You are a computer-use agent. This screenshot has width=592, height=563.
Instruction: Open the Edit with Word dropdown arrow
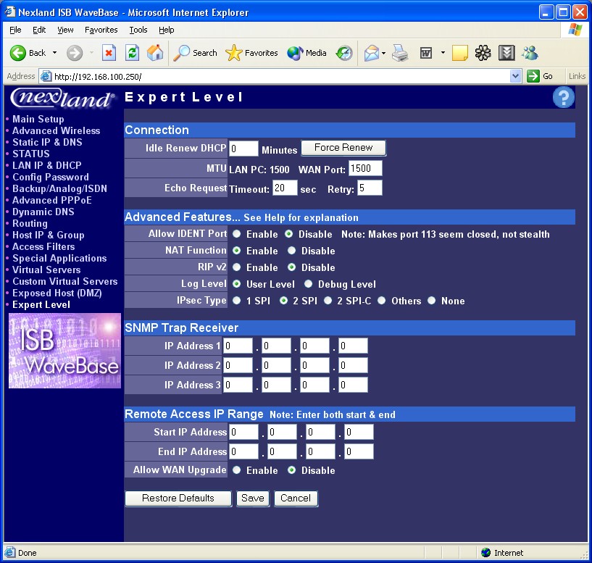pyautogui.click(x=443, y=53)
